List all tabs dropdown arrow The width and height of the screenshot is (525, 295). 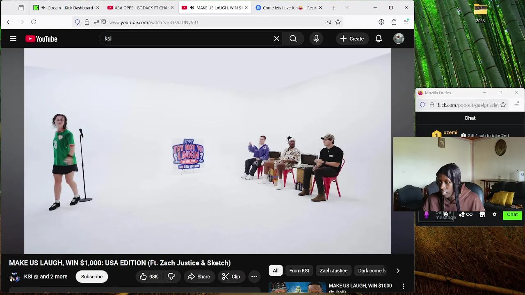pos(347,7)
